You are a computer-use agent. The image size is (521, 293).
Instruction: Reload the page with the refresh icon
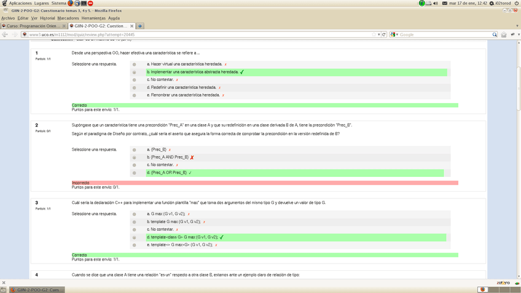384,34
